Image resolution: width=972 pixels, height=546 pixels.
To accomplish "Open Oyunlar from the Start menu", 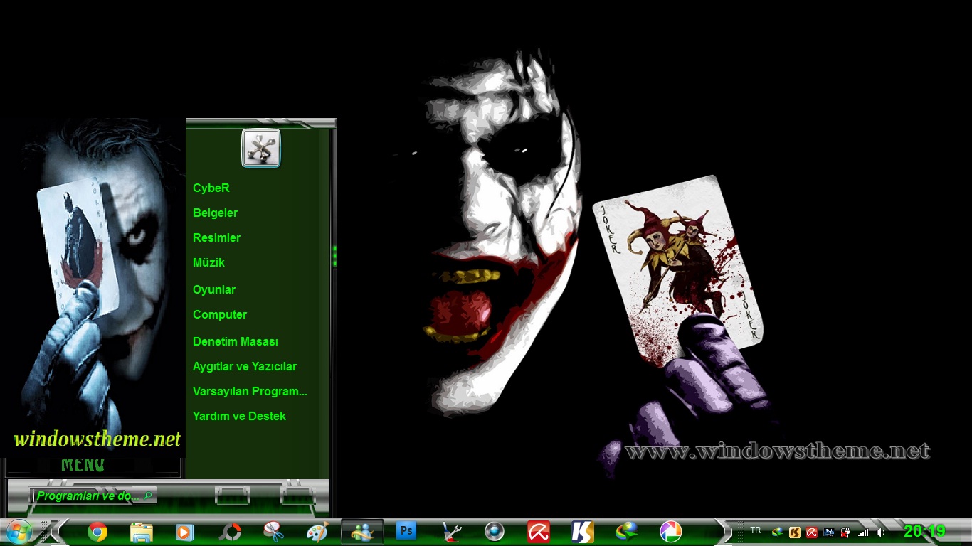I will tap(213, 290).
